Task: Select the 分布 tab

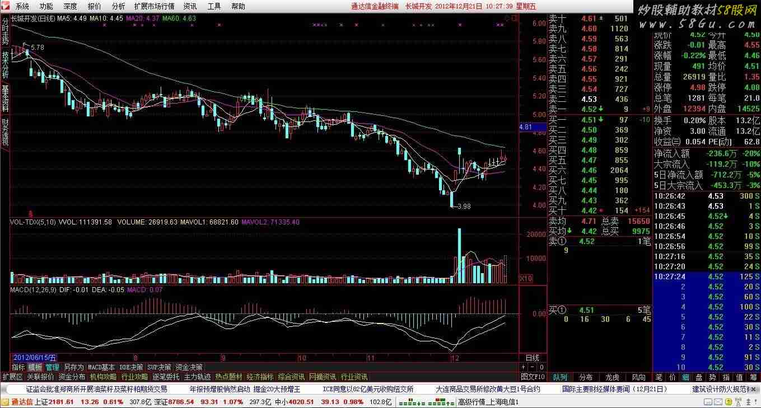Action: (586, 377)
